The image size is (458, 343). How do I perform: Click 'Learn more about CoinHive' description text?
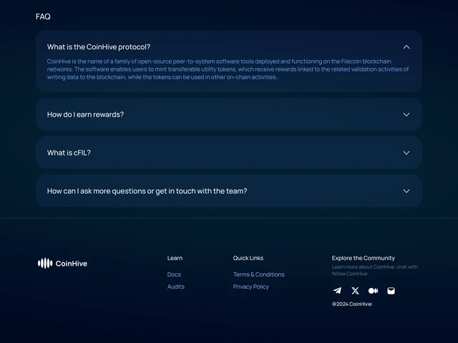(x=375, y=270)
